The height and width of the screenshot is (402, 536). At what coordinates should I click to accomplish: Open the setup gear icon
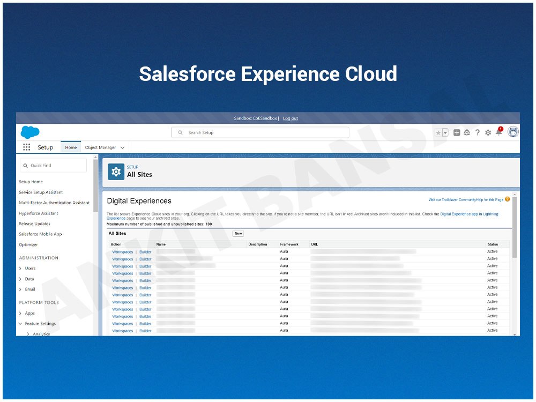[488, 132]
